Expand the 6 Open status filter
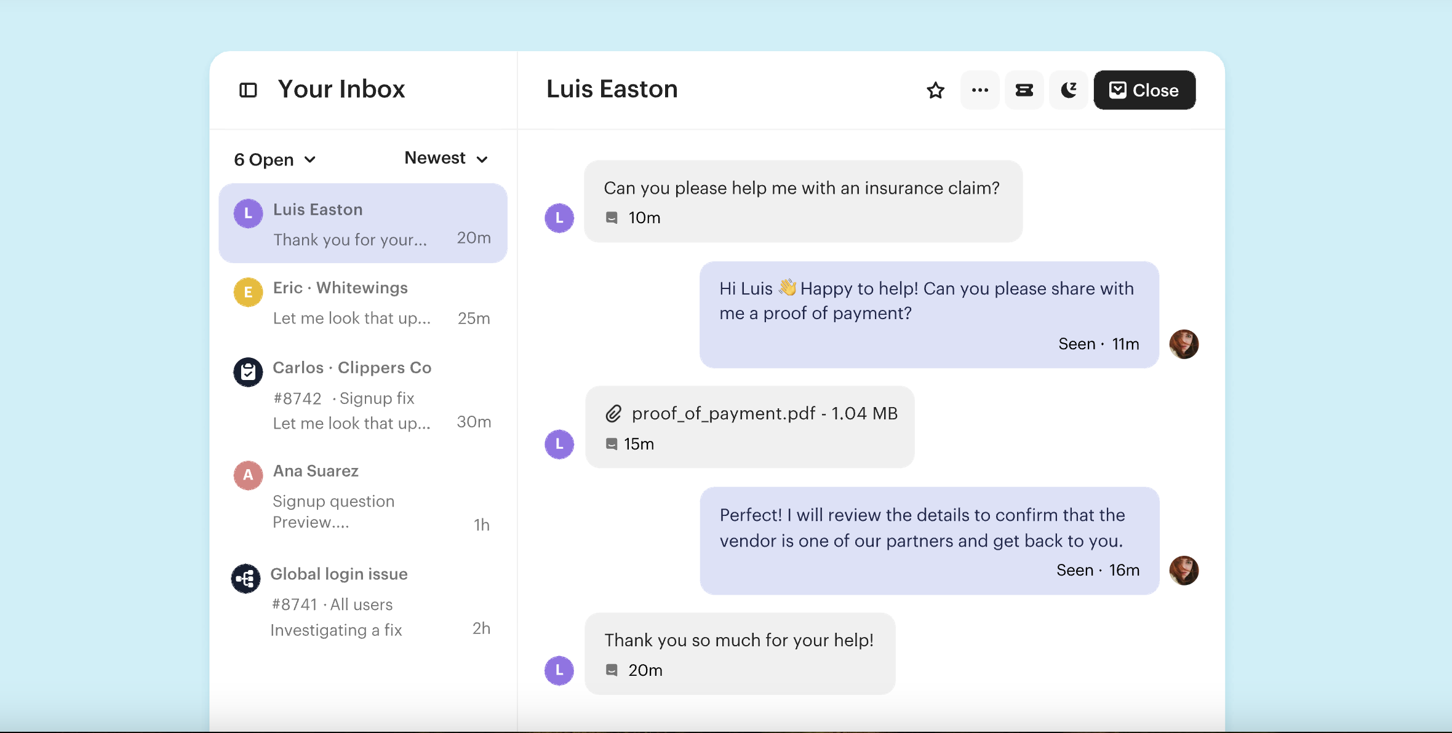1452x733 pixels. click(275, 160)
